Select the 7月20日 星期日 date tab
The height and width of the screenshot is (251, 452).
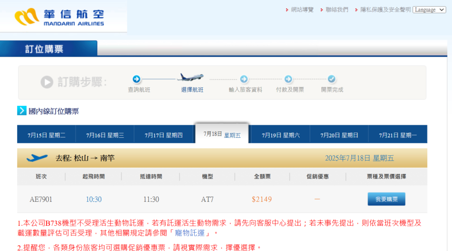[339, 135]
